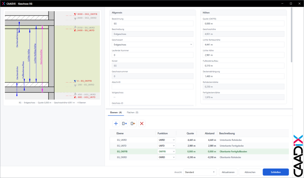This screenshot has height=178, width=304.
Task: Click the Lichte Höhe field showing 2,981 m
Action: (244, 55)
